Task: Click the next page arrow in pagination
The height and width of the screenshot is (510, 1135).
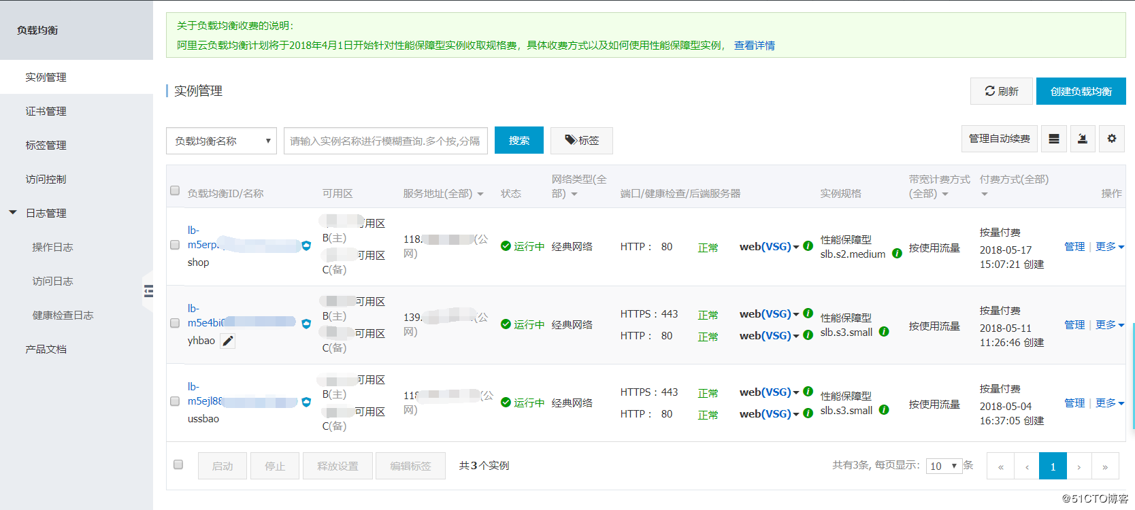Action: tap(1079, 466)
